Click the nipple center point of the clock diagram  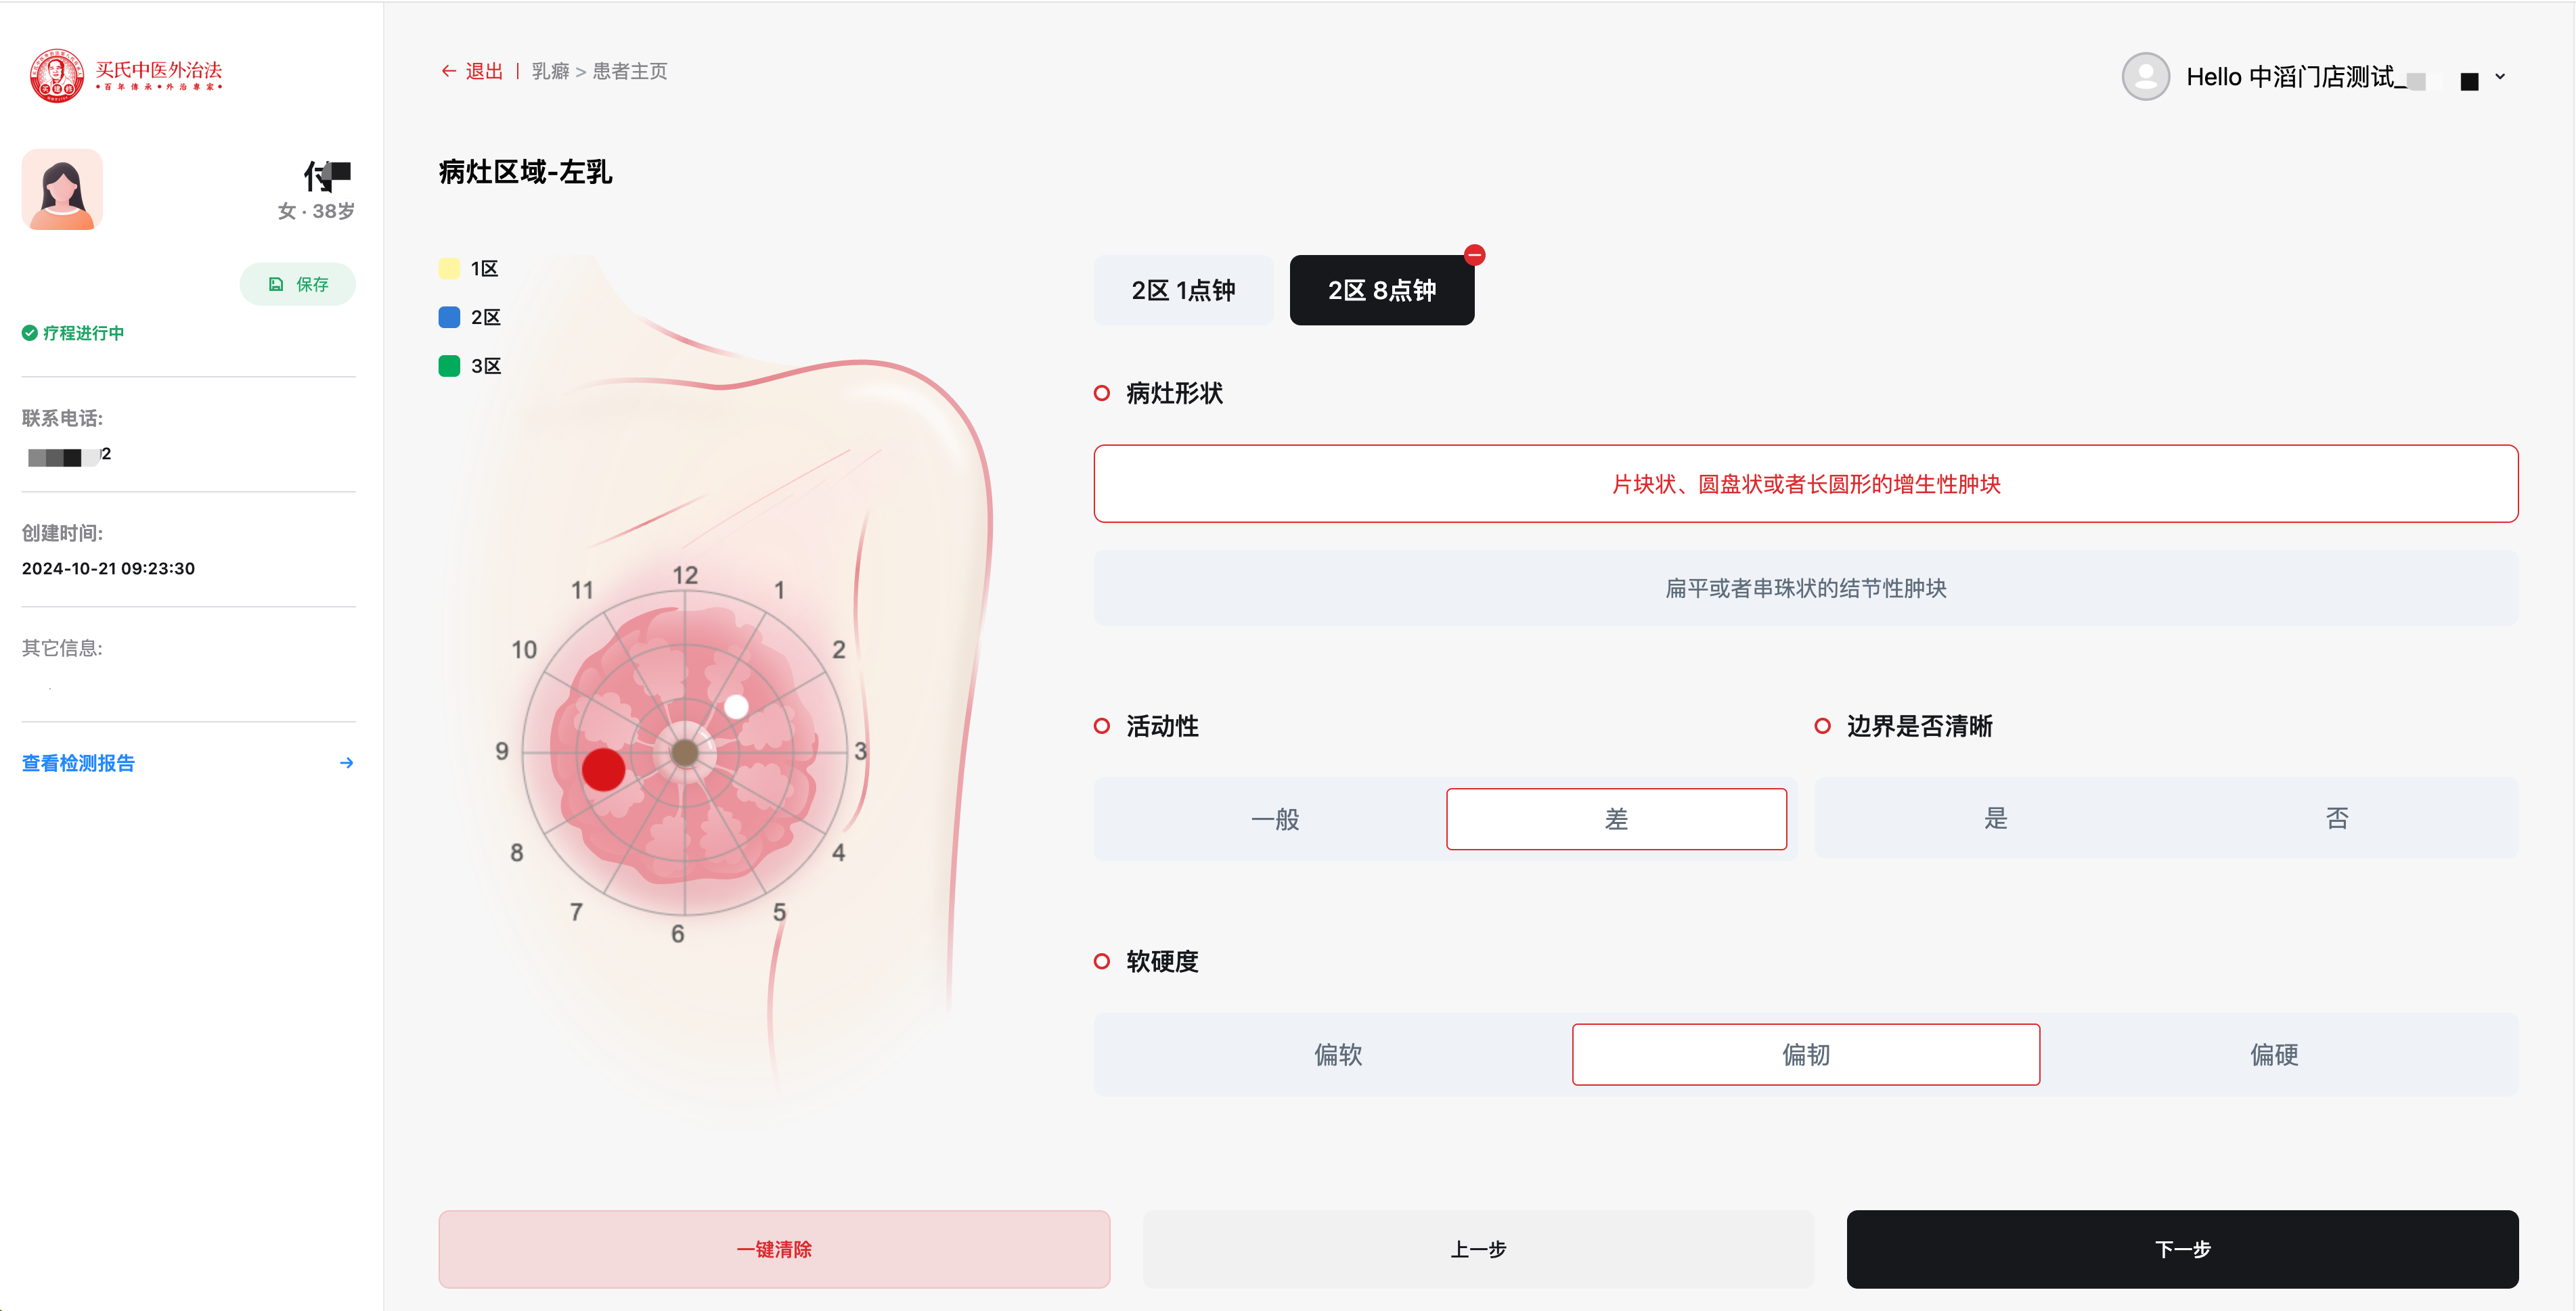(685, 752)
